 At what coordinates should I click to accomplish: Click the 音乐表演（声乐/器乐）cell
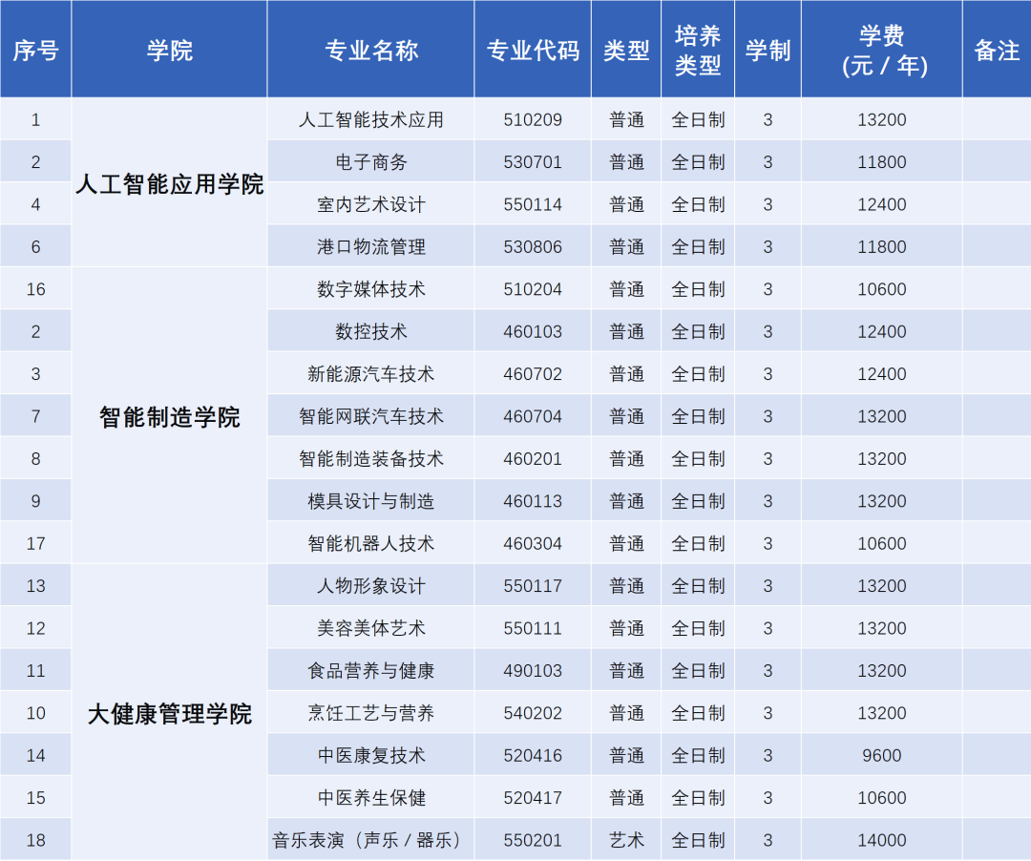pos(370,840)
